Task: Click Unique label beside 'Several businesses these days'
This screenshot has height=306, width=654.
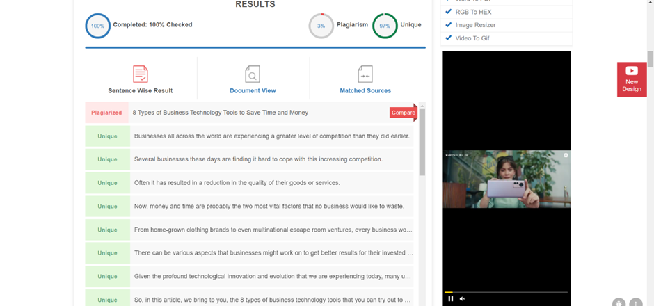Action: (x=108, y=159)
